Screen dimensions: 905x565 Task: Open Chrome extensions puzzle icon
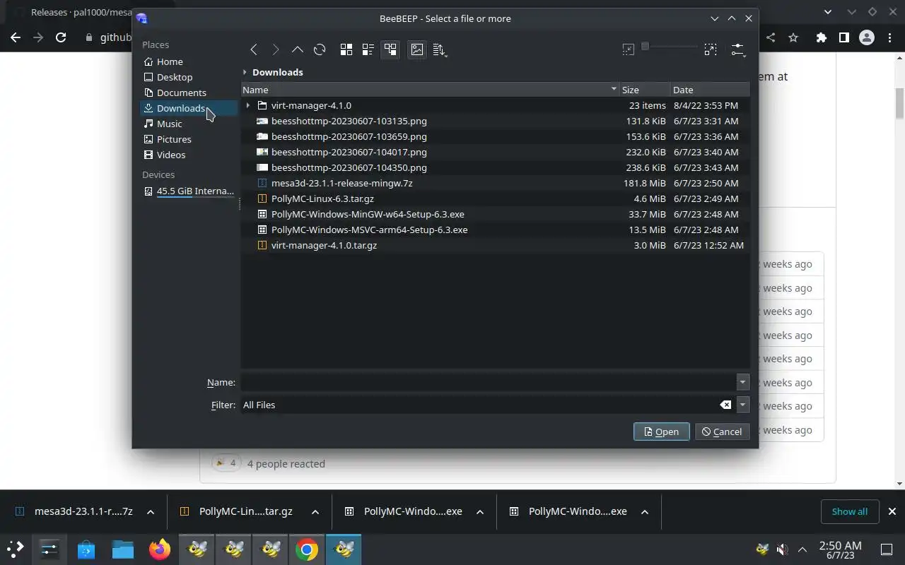pos(821,37)
